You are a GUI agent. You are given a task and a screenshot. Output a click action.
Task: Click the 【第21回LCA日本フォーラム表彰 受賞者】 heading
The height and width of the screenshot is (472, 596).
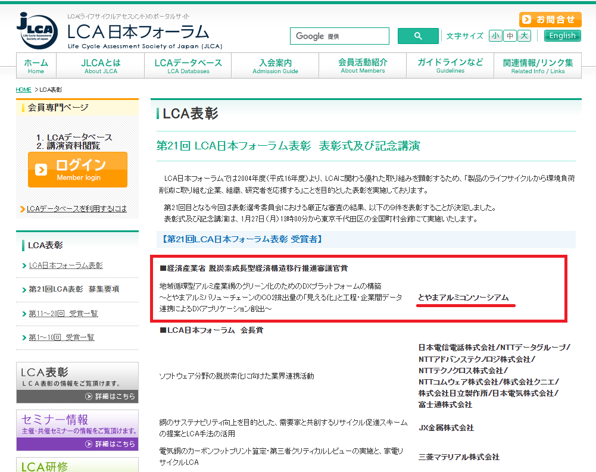[x=242, y=239]
